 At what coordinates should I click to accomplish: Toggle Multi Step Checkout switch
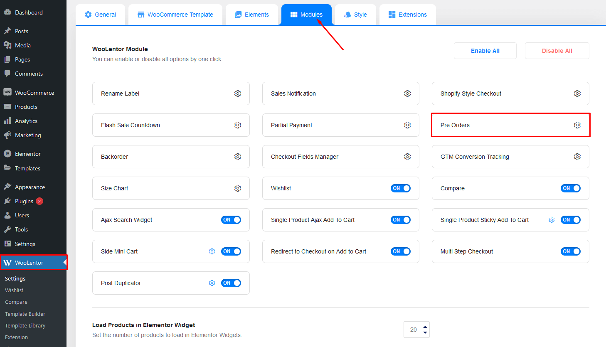[570, 251]
